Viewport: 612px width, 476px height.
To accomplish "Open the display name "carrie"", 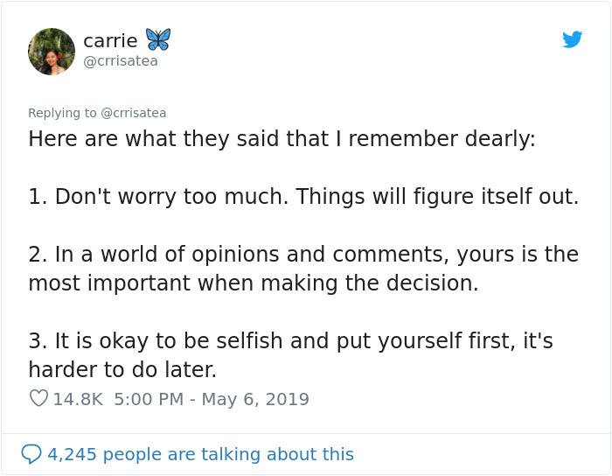I will (108, 40).
